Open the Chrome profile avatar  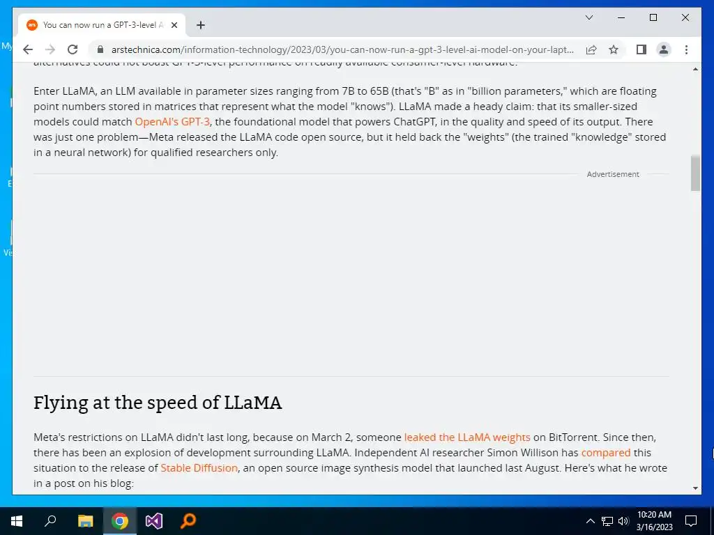click(x=664, y=49)
